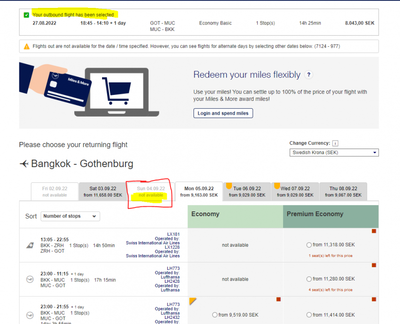Toggle the selected outbound flight green checkbox
The height and width of the screenshot is (324, 400).
(x=26, y=15)
